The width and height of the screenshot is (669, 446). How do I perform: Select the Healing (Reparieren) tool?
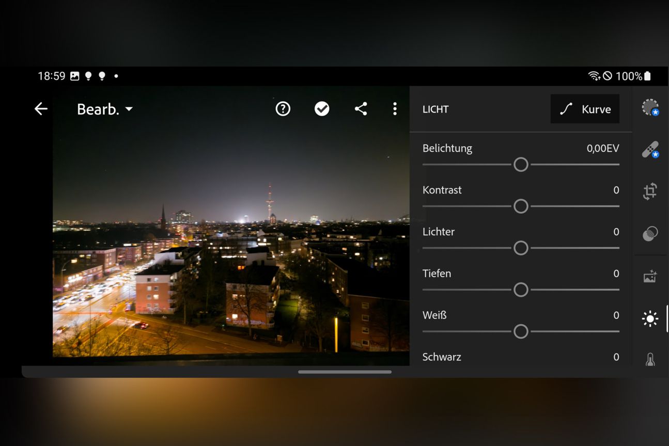point(650,150)
